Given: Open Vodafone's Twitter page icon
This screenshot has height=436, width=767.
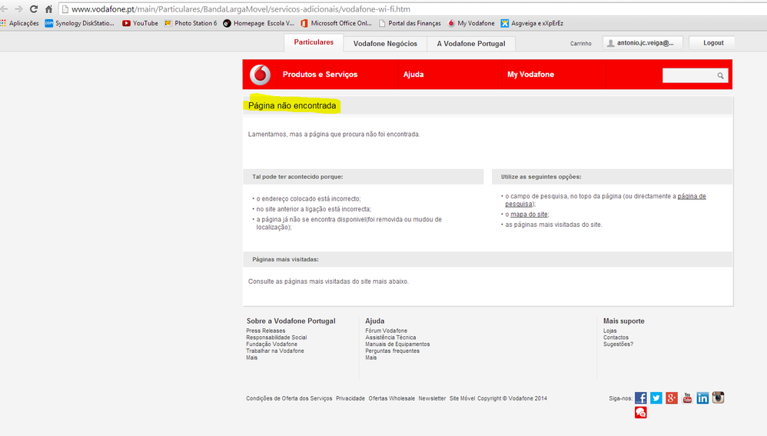Looking at the screenshot, I should [656, 398].
